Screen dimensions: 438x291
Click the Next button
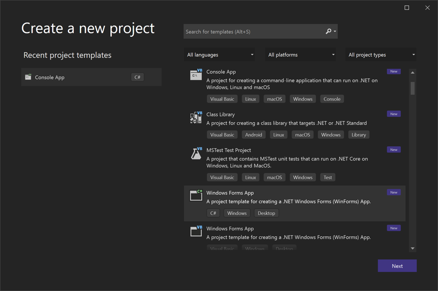click(397, 266)
